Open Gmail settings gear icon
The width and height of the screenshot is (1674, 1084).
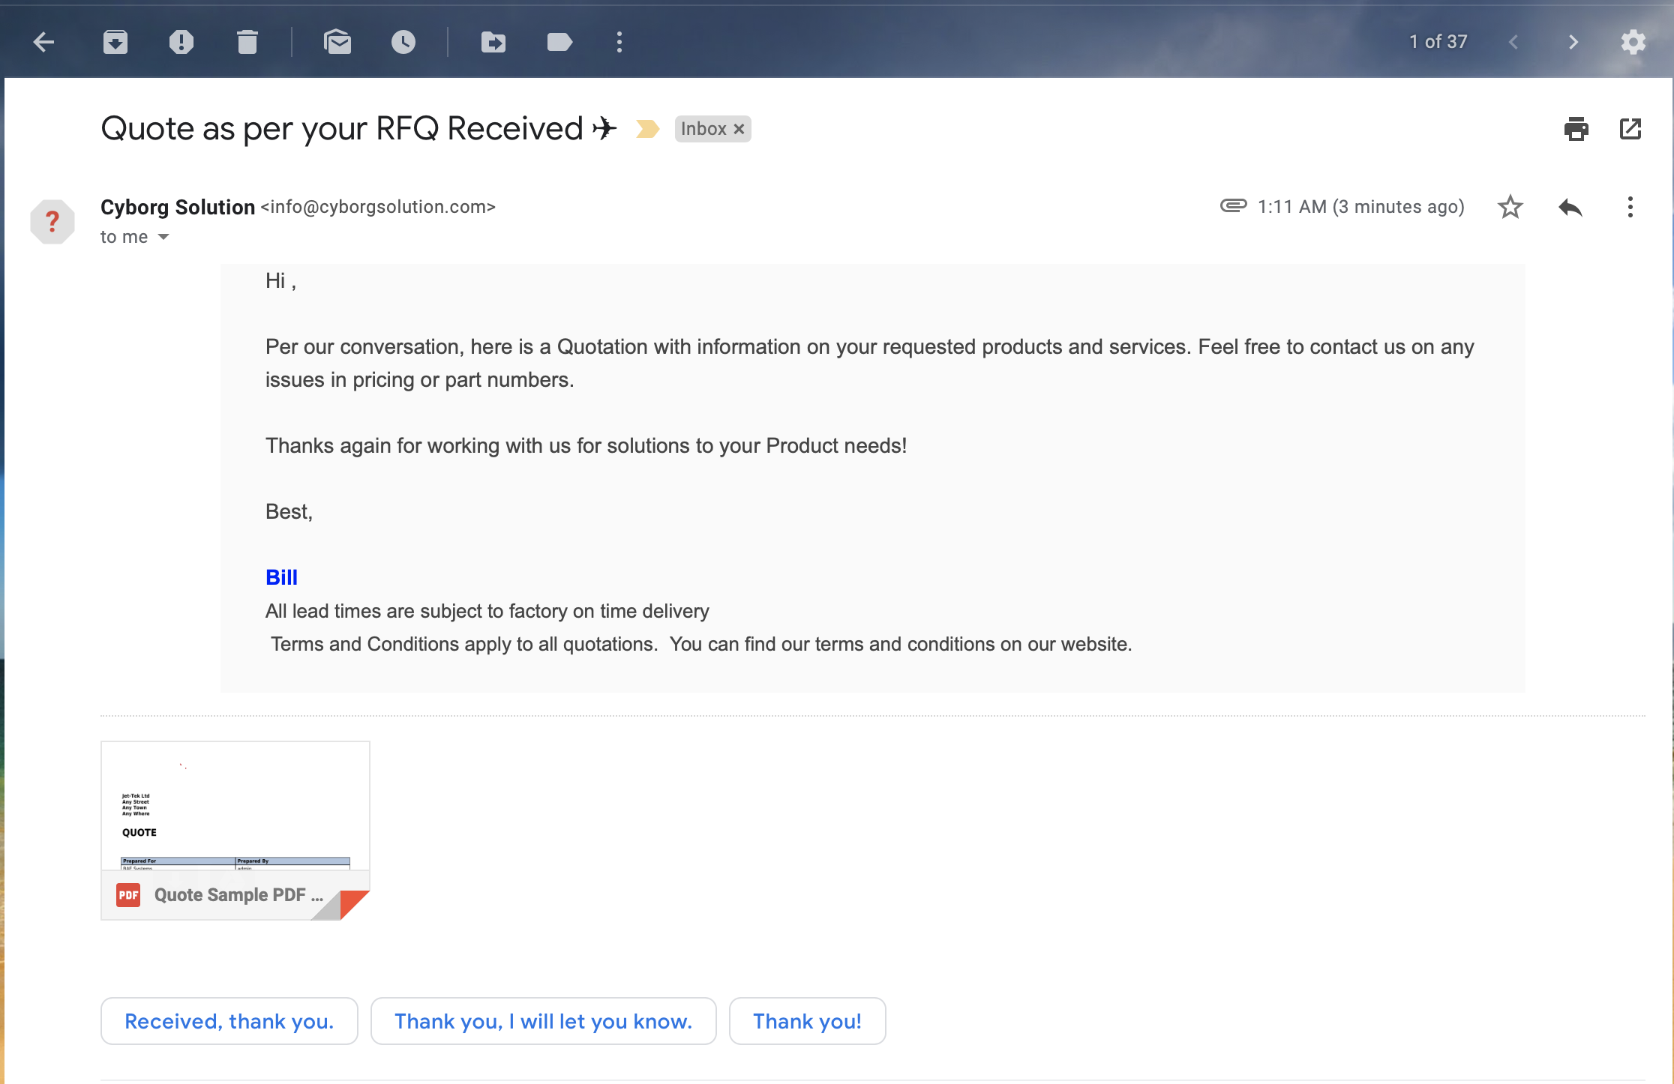tap(1633, 40)
